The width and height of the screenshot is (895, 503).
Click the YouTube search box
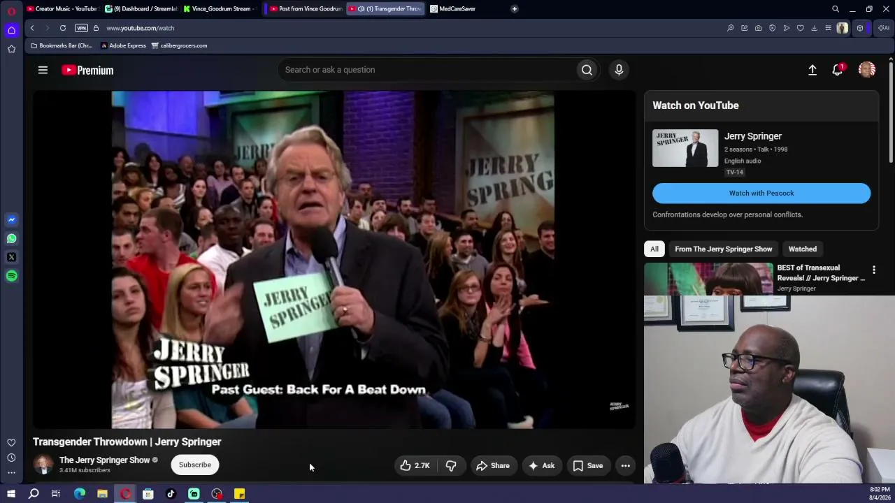pos(427,70)
